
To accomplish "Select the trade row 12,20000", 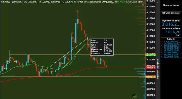I will click(x=171, y=57).
